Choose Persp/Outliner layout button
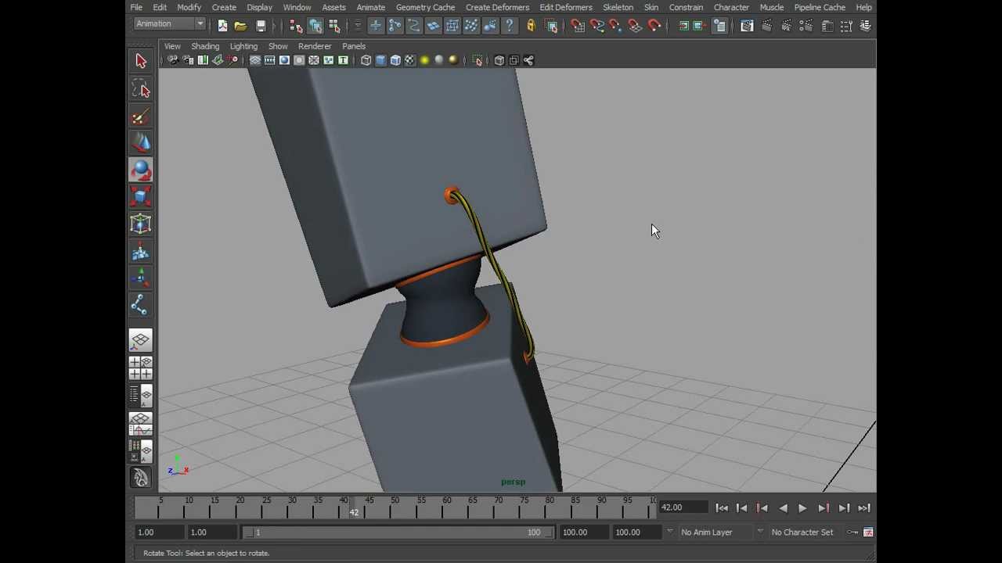The width and height of the screenshot is (1002, 563). coord(141,395)
